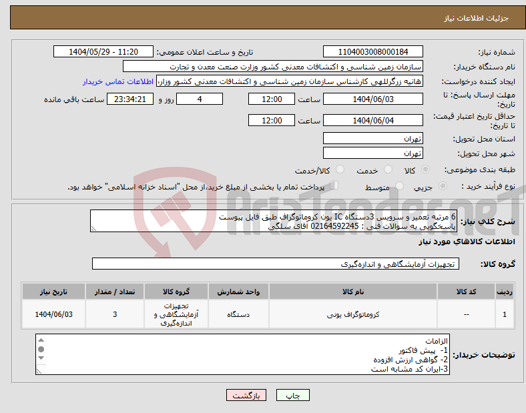Click the اطلاعات کالاهای مورد نیاز heading

click(467, 242)
